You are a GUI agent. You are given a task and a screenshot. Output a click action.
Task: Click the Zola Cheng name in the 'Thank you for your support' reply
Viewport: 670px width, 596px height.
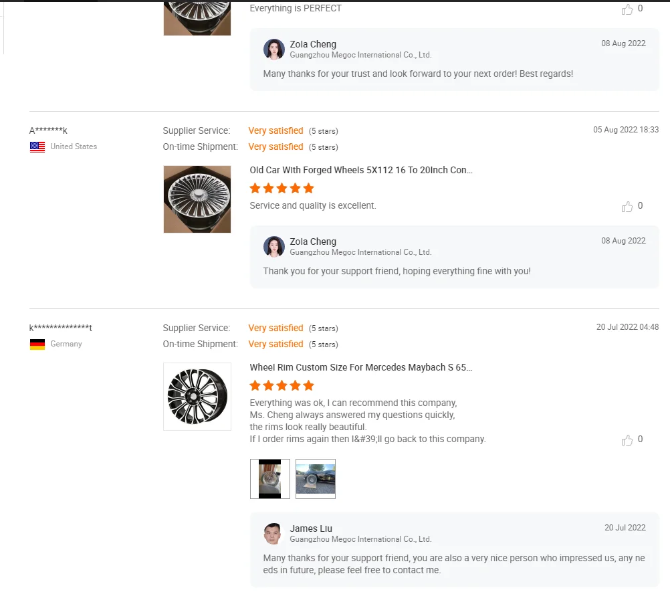click(x=313, y=241)
